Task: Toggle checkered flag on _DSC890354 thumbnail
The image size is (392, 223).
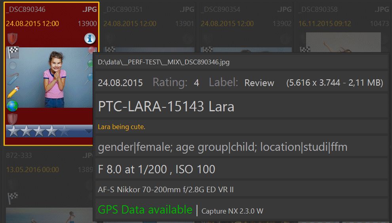Action: coord(207,49)
